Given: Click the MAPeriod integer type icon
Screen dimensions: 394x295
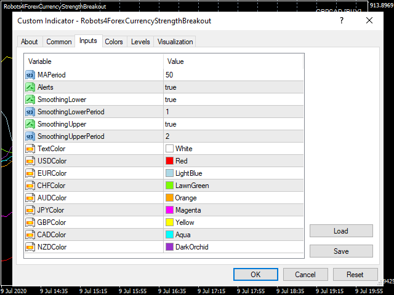Looking at the screenshot, I should (30, 75).
